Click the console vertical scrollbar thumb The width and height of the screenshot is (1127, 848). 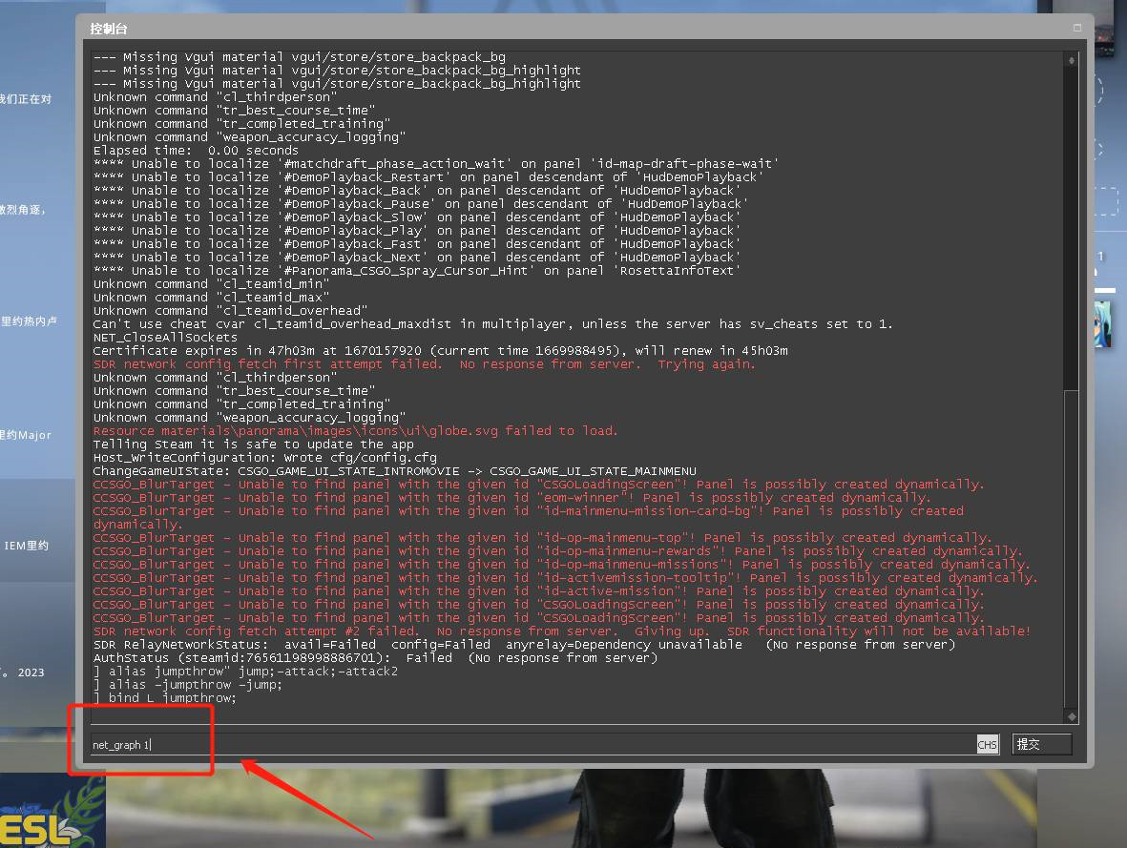click(1071, 548)
